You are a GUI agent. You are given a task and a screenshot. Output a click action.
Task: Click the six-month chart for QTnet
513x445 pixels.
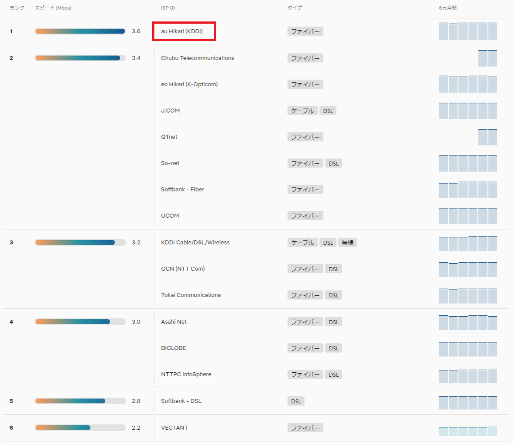[488, 137]
